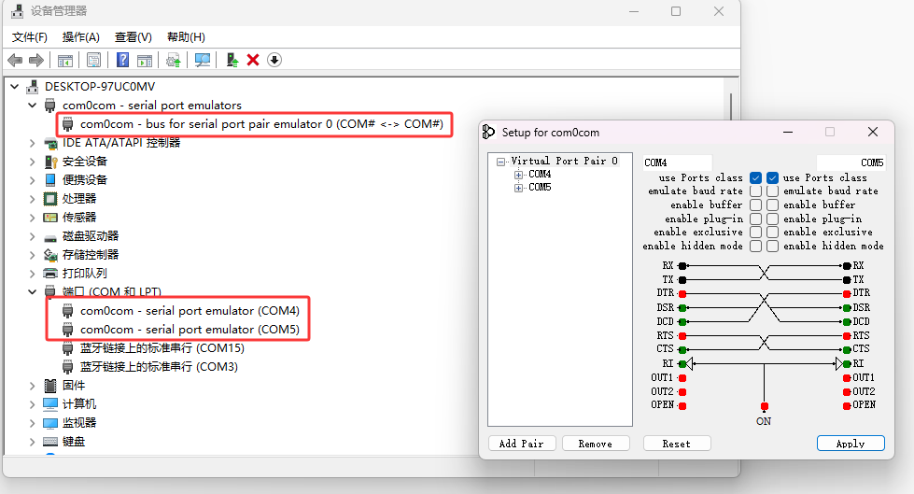Select 蓝牙链接上的标准串行 (COM3) entry
Viewport: 914px width, 494px height.
(159, 367)
